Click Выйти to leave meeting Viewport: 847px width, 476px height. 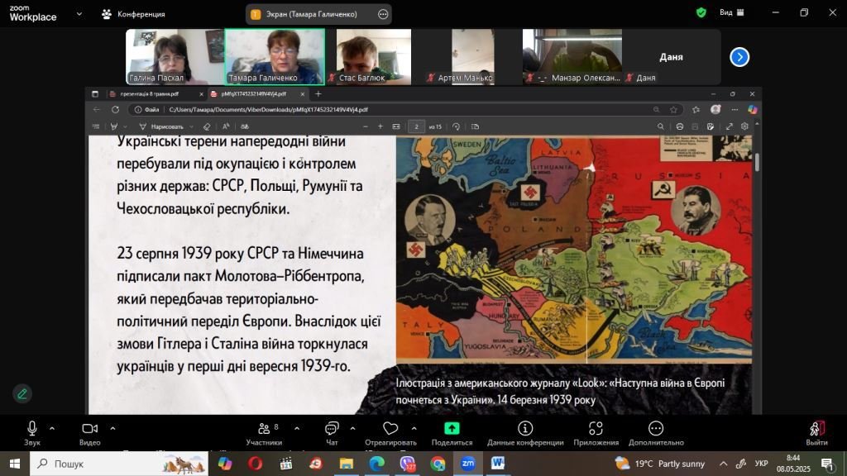click(816, 433)
